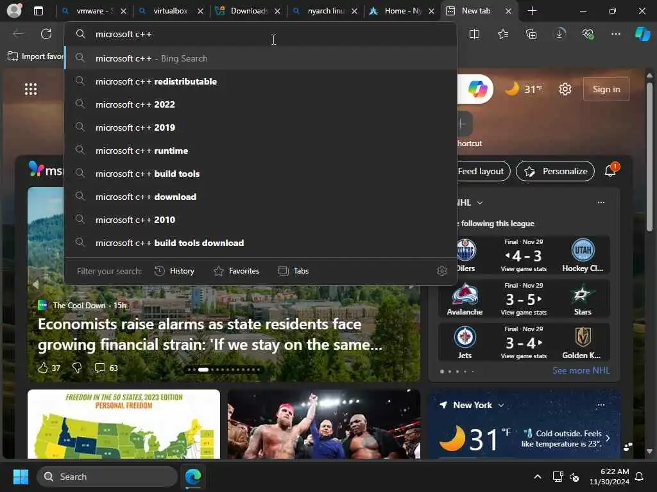
Task: Open Browser essentials heart icon
Action: [x=588, y=34]
